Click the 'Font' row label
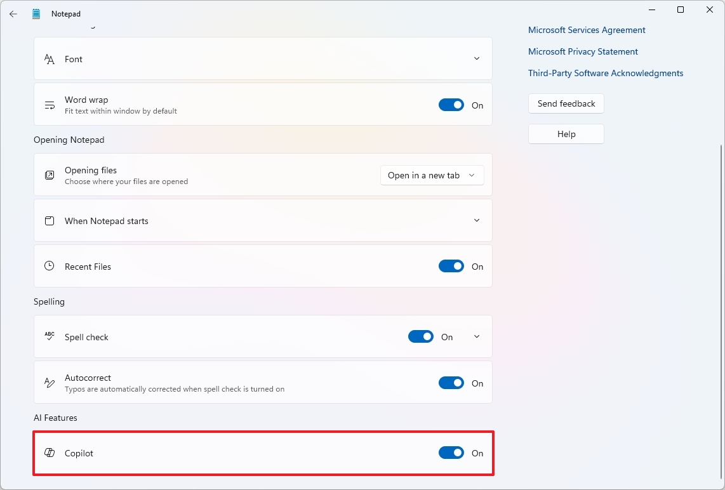 [x=74, y=59]
